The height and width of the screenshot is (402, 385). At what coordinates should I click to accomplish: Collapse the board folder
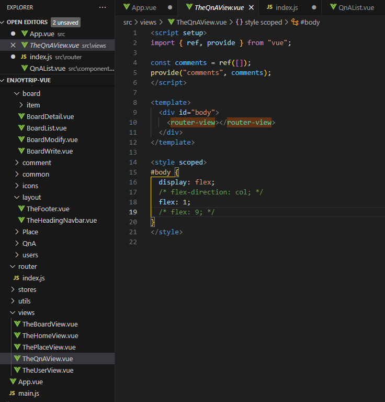17,94
